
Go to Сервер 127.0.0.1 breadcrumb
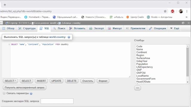(x=17, y=23)
